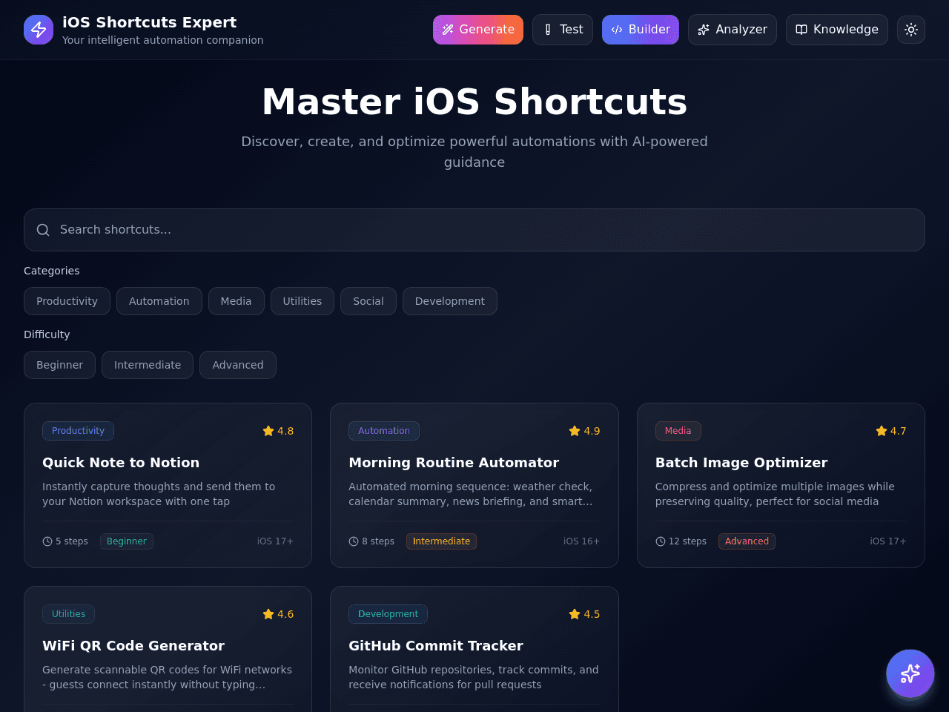
Task: Click the Master iOS Shortcuts heading
Action: tap(474, 102)
